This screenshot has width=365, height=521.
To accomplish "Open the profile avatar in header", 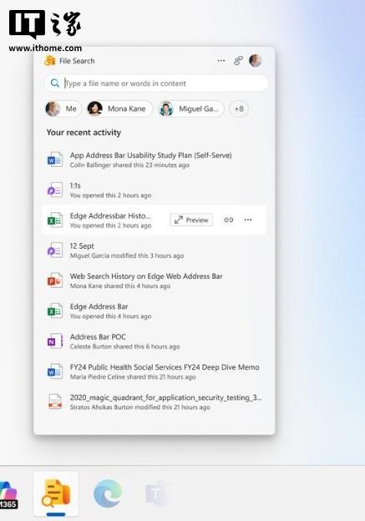I will coord(256,60).
